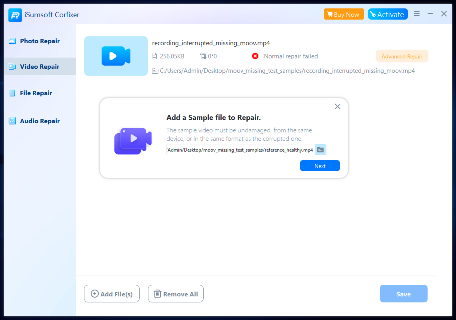Image resolution: width=456 pixels, height=320 pixels.
Task: Click the Remove All button
Action: [176, 294]
